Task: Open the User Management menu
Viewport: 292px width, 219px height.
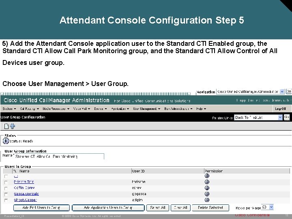Action: coord(146,109)
